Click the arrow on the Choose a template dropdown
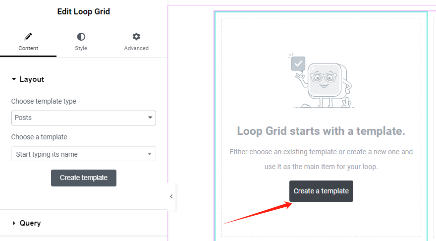Image resolution: width=436 pixels, height=241 pixels. 150,154
